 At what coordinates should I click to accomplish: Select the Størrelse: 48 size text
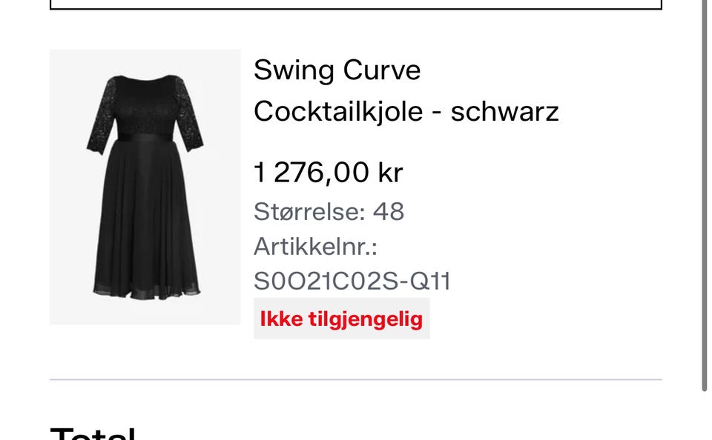tap(329, 212)
